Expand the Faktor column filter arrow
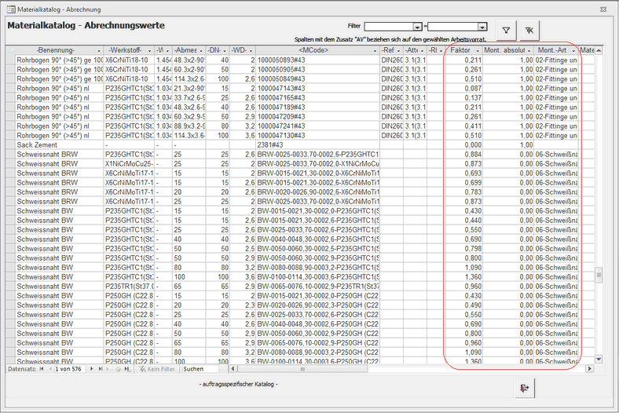Screen dimensions: 619x413 (x=478, y=50)
